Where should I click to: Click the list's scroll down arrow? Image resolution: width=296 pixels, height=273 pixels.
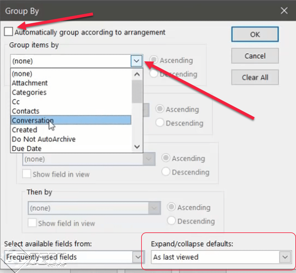pos(137,146)
